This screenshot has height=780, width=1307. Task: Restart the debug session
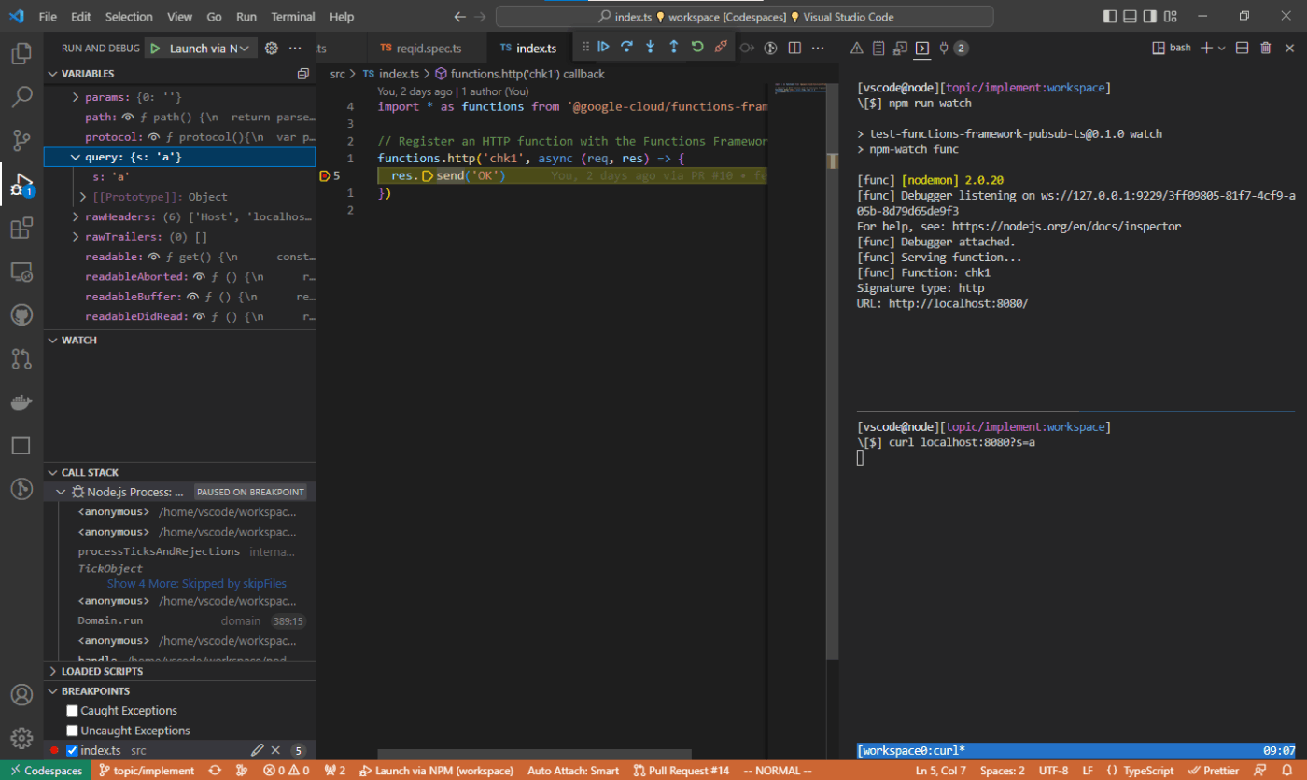pyautogui.click(x=697, y=47)
